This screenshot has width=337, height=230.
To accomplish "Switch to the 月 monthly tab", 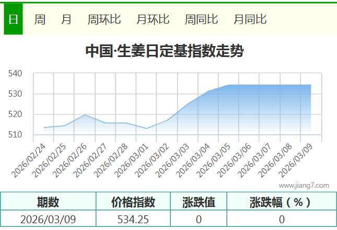I will pyautogui.click(x=66, y=20).
